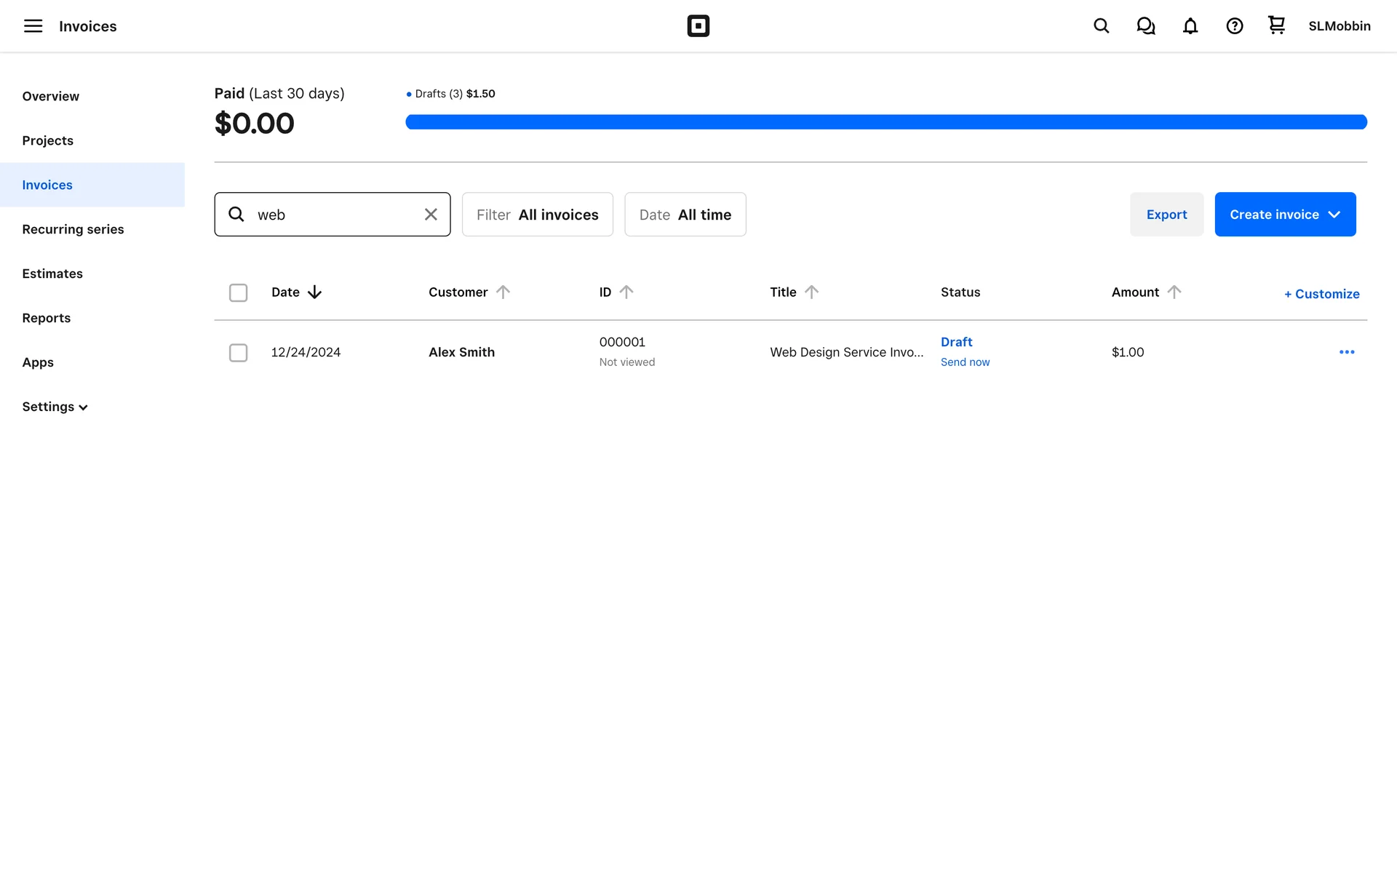1397x873 pixels.
Task: Click the Square logo icon
Action: click(698, 26)
